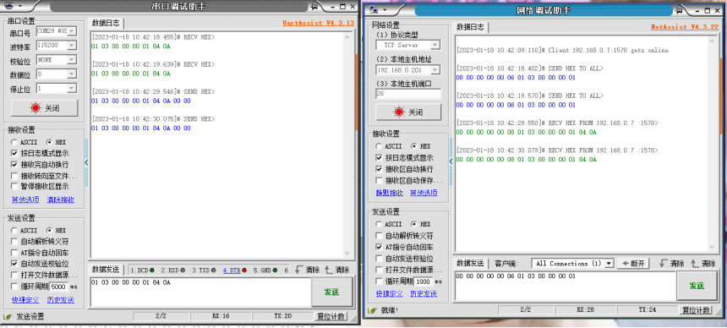
Task: Enable 自动发送校验位 checkbox in serial send settings
Action: click(14, 264)
